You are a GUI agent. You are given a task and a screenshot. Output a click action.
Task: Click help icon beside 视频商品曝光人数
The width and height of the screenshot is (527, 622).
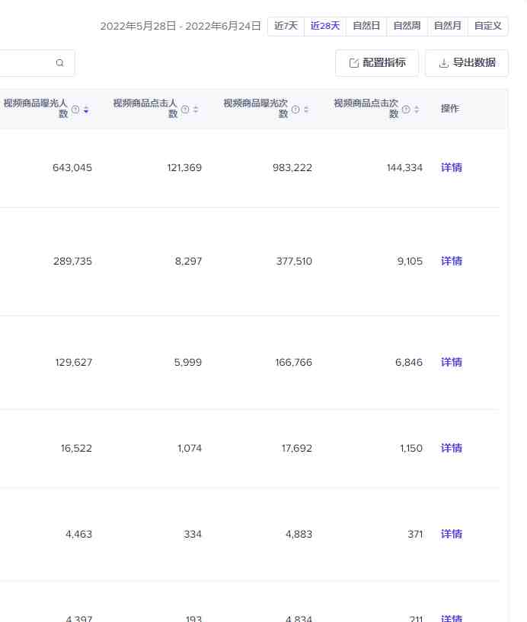click(x=75, y=109)
